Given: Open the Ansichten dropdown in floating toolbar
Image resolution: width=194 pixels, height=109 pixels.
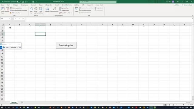Looking at the screenshot, I should [x=14, y=47].
